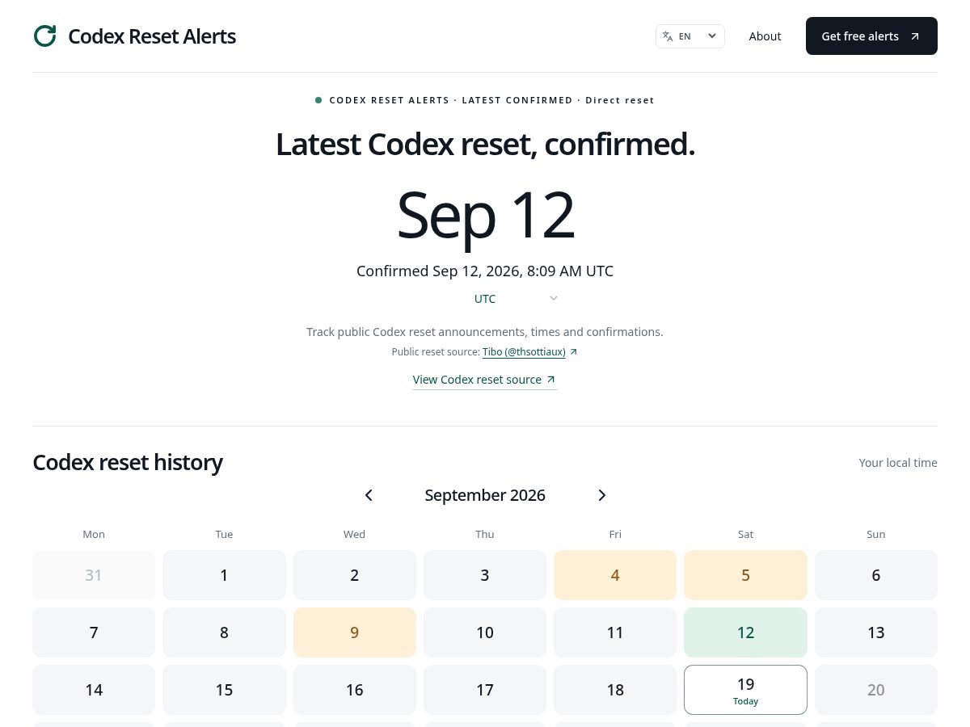Click the green refresh logo icon

coord(45,36)
